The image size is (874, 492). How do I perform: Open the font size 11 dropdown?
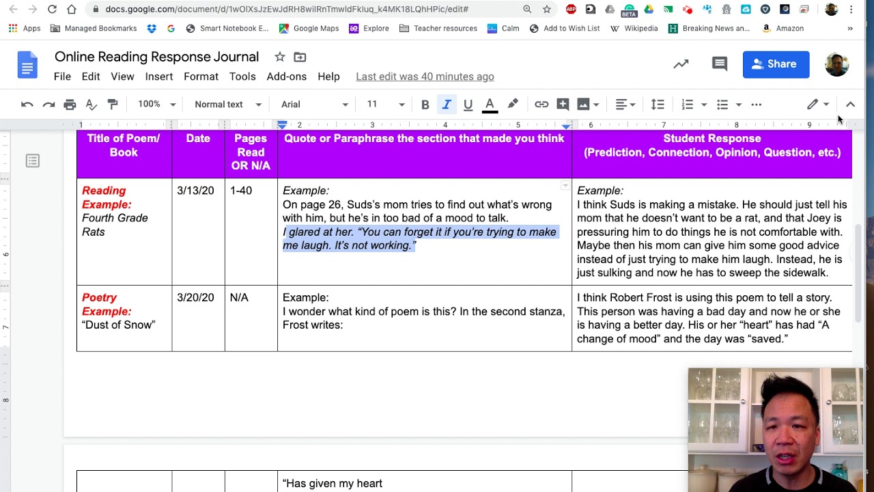point(386,105)
